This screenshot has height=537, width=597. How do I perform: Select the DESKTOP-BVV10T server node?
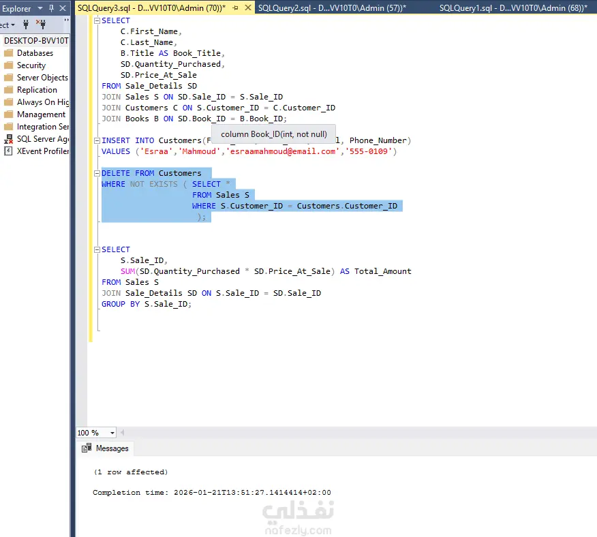tap(36, 40)
